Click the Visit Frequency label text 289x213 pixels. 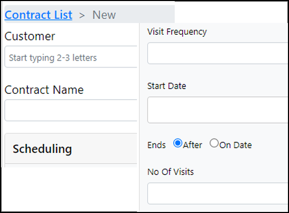[177, 32]
